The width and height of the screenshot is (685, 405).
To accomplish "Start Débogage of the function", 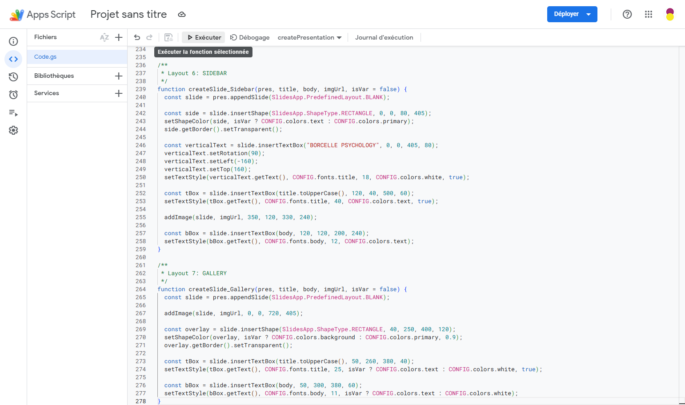I will coord(250,37).
